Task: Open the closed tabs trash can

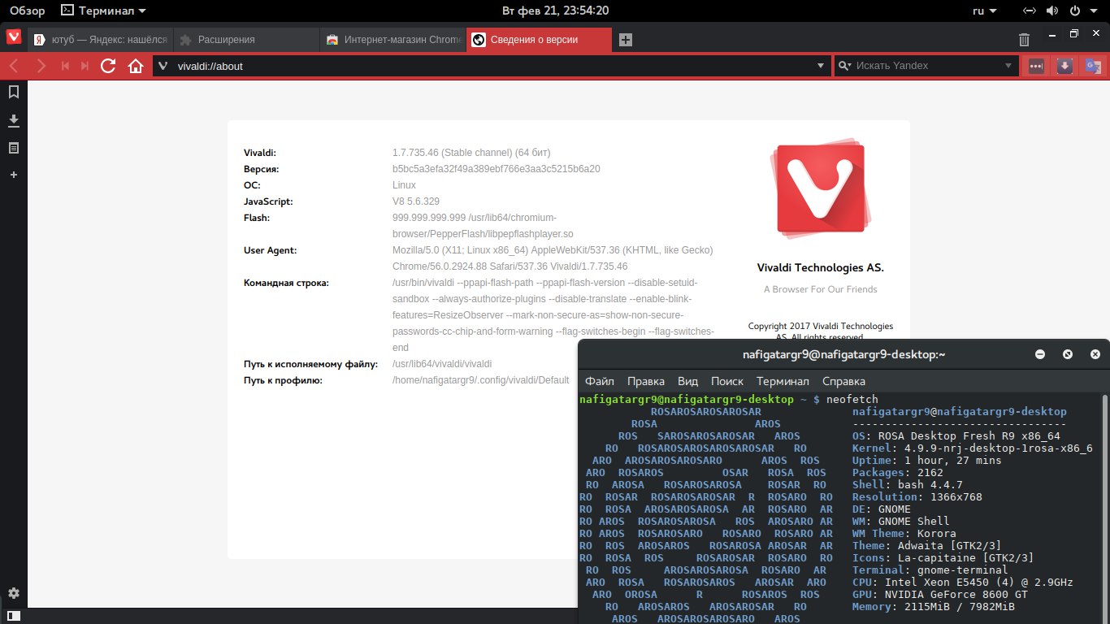Action: pos(1025,40)
